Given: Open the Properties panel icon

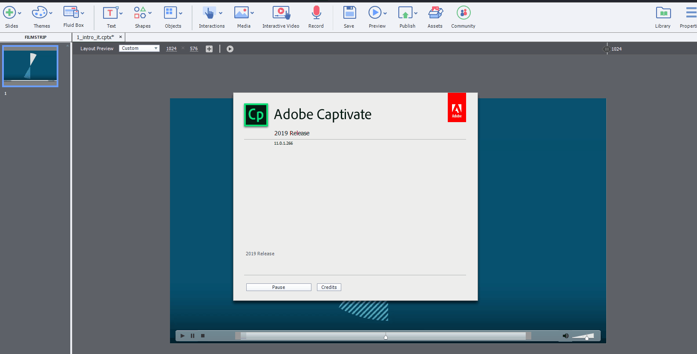Looking at the screenshot, I should point(692,13).
